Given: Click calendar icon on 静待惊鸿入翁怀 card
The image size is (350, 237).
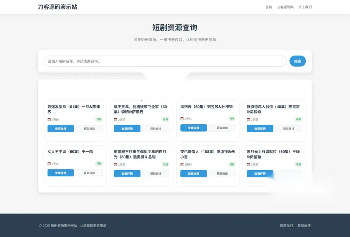Looking at the screenshot, I should point(248,120).
